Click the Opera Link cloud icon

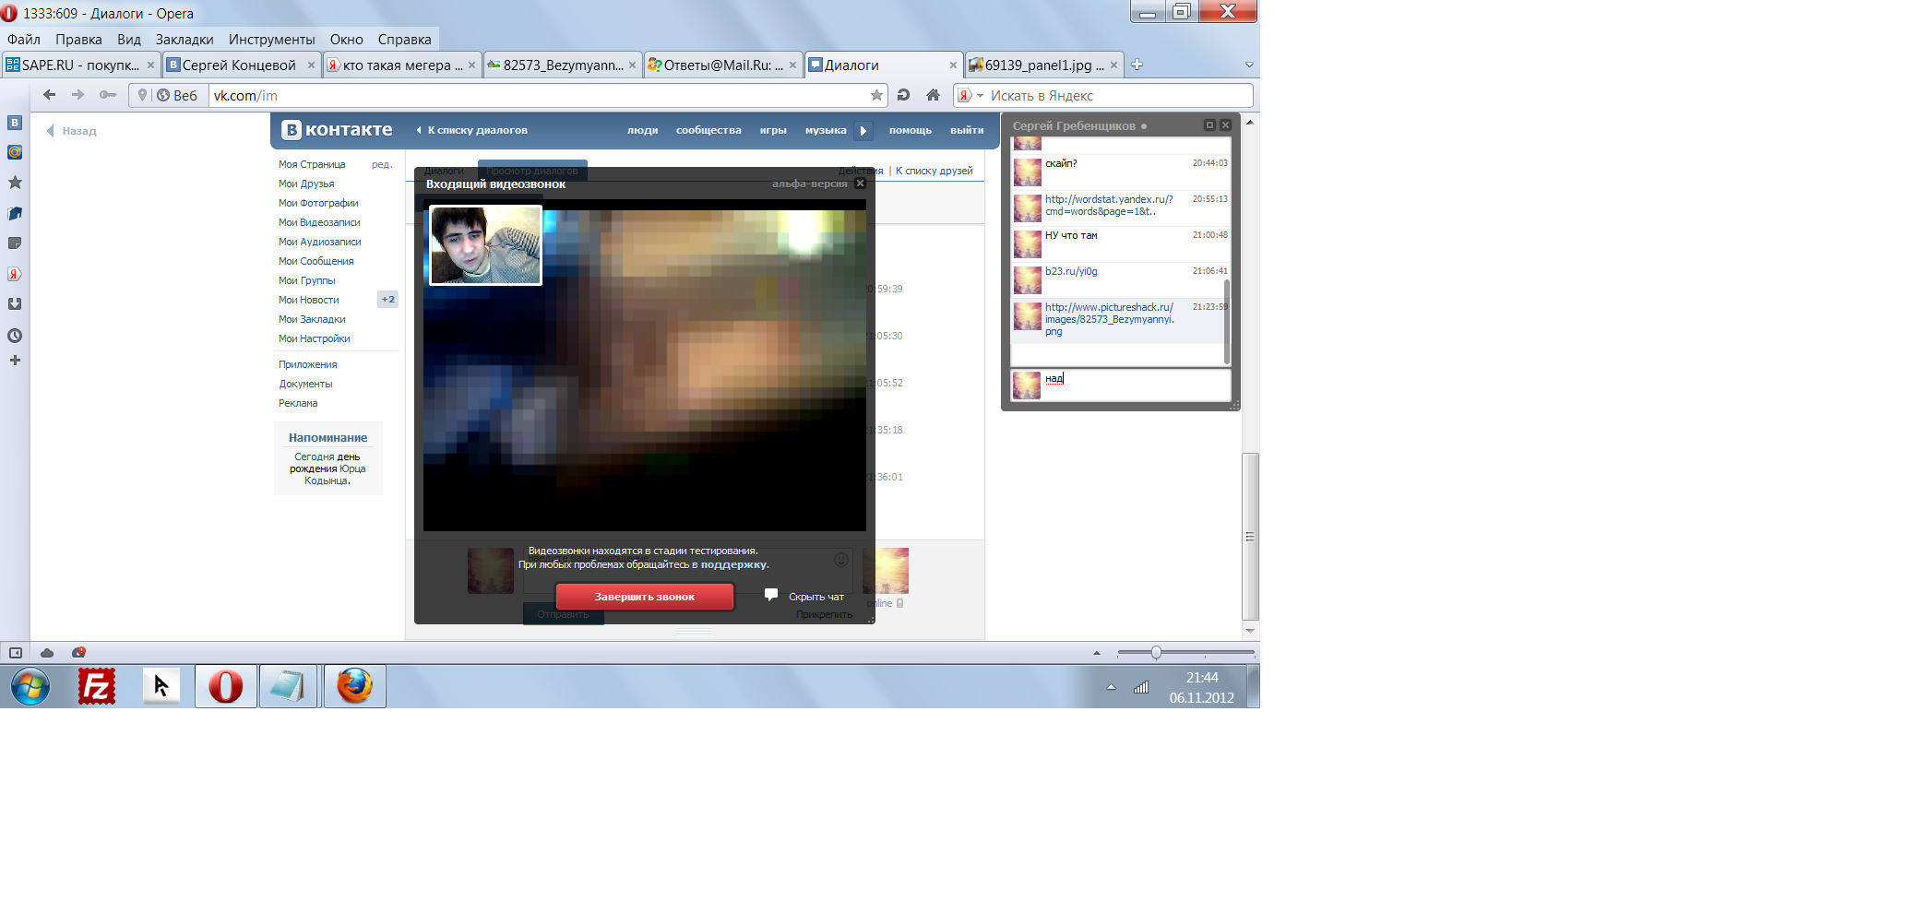click(47, 653)
